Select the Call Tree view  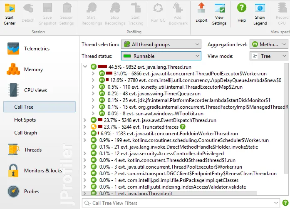pos(40,107)
